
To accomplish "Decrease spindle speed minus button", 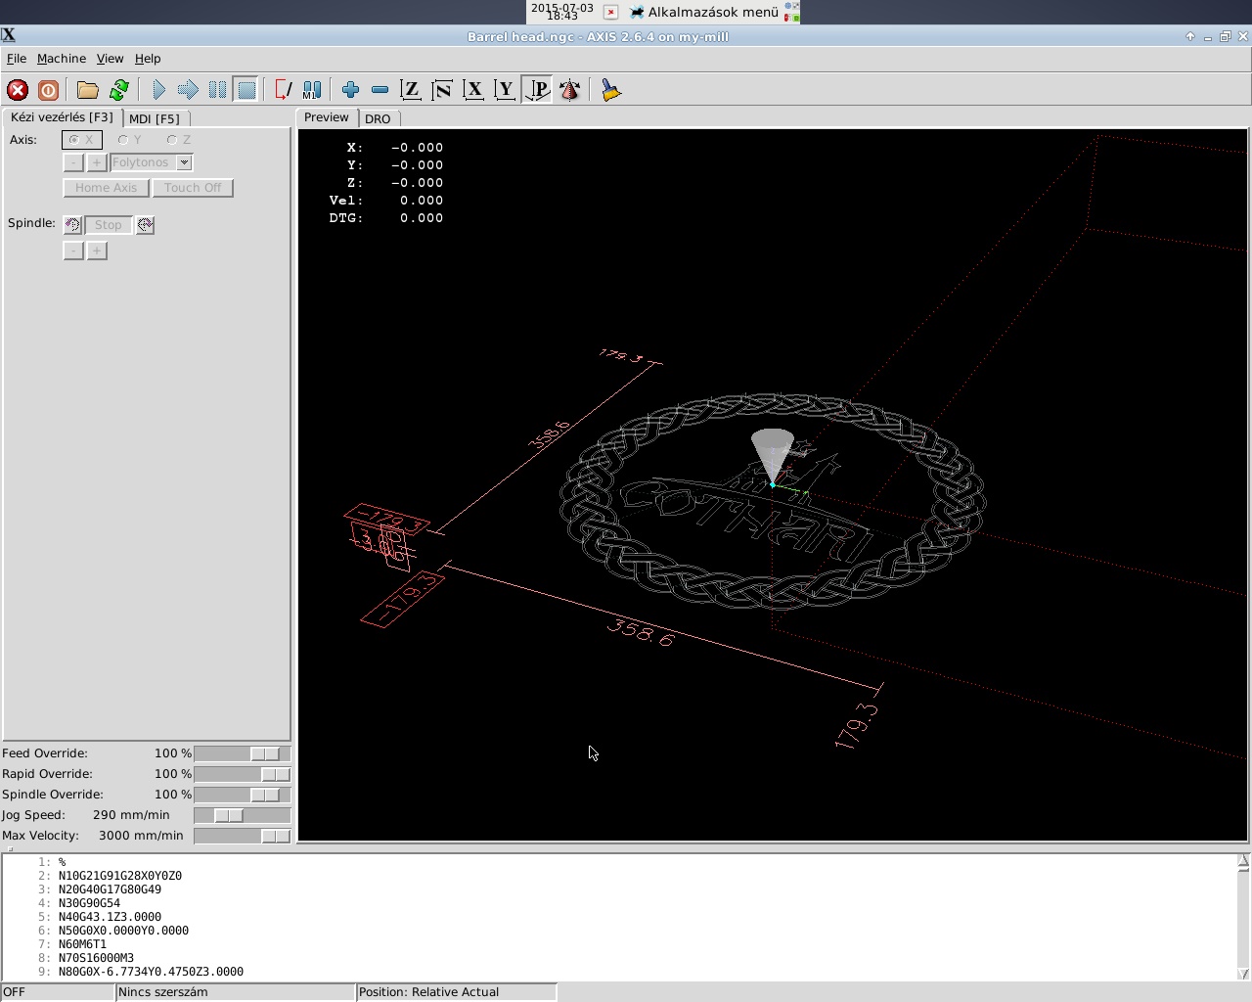I will pyautogui.click(x=73, y=250).
